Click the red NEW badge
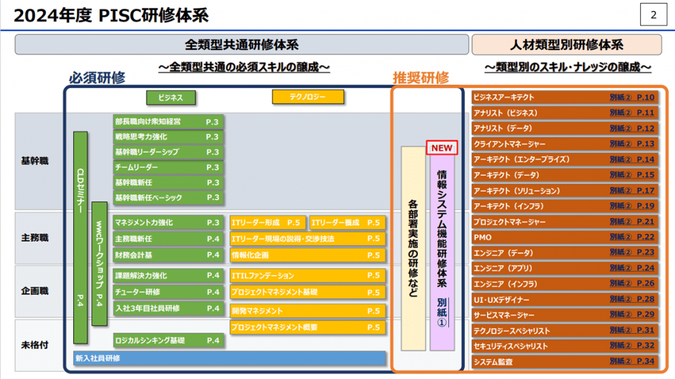 442,148
